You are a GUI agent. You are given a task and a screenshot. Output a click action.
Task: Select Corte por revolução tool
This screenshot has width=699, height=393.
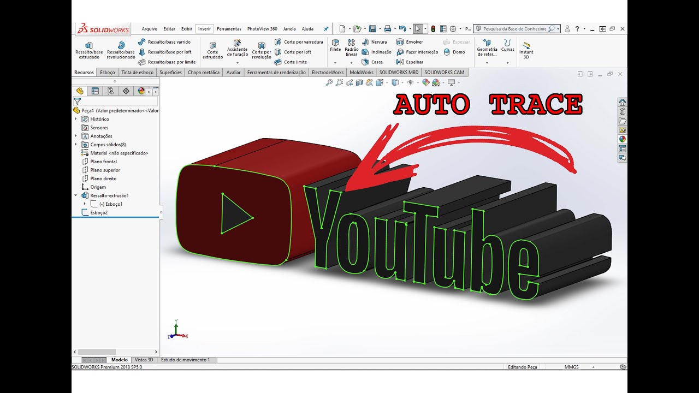tap(262, 50)
